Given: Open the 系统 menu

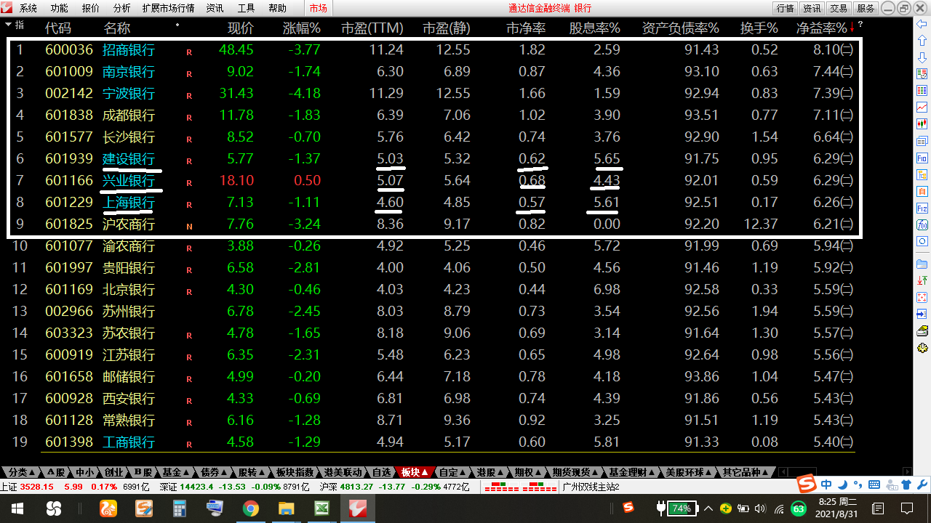Looking at the screenshot, I should tap(28, 8).
